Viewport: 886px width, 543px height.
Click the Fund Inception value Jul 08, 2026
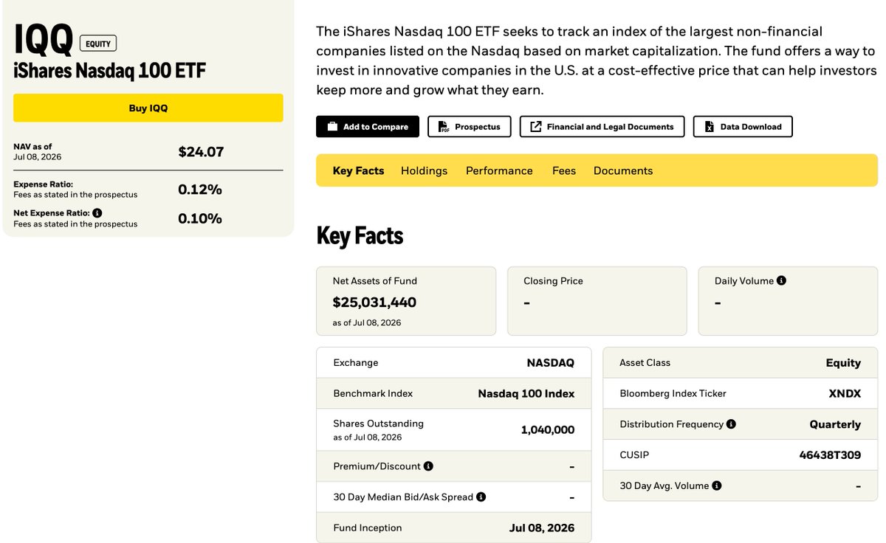coord(542,528)
